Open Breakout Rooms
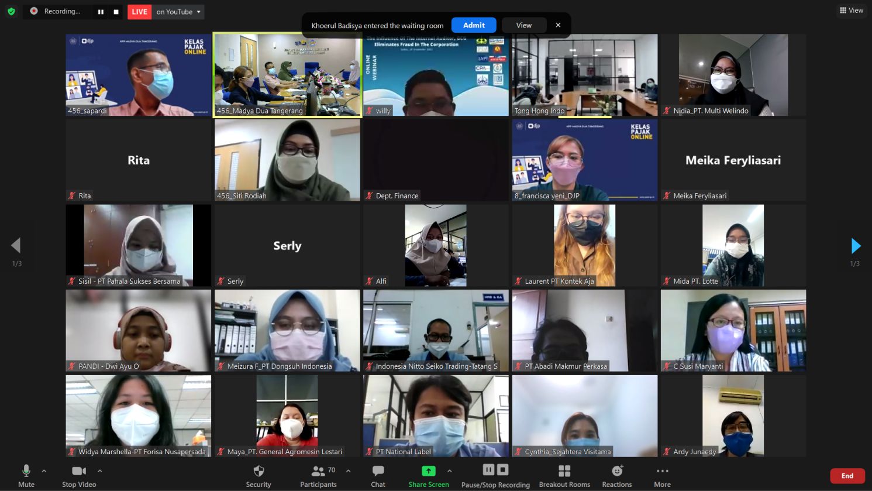The width and height of the screenshot is (872, 491). click(564, 472)
